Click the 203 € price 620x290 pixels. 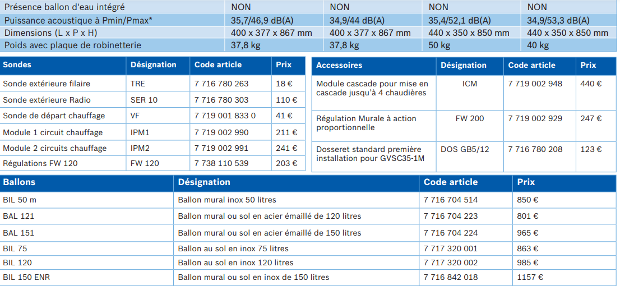pyautogui.click(x=286, y=163)
